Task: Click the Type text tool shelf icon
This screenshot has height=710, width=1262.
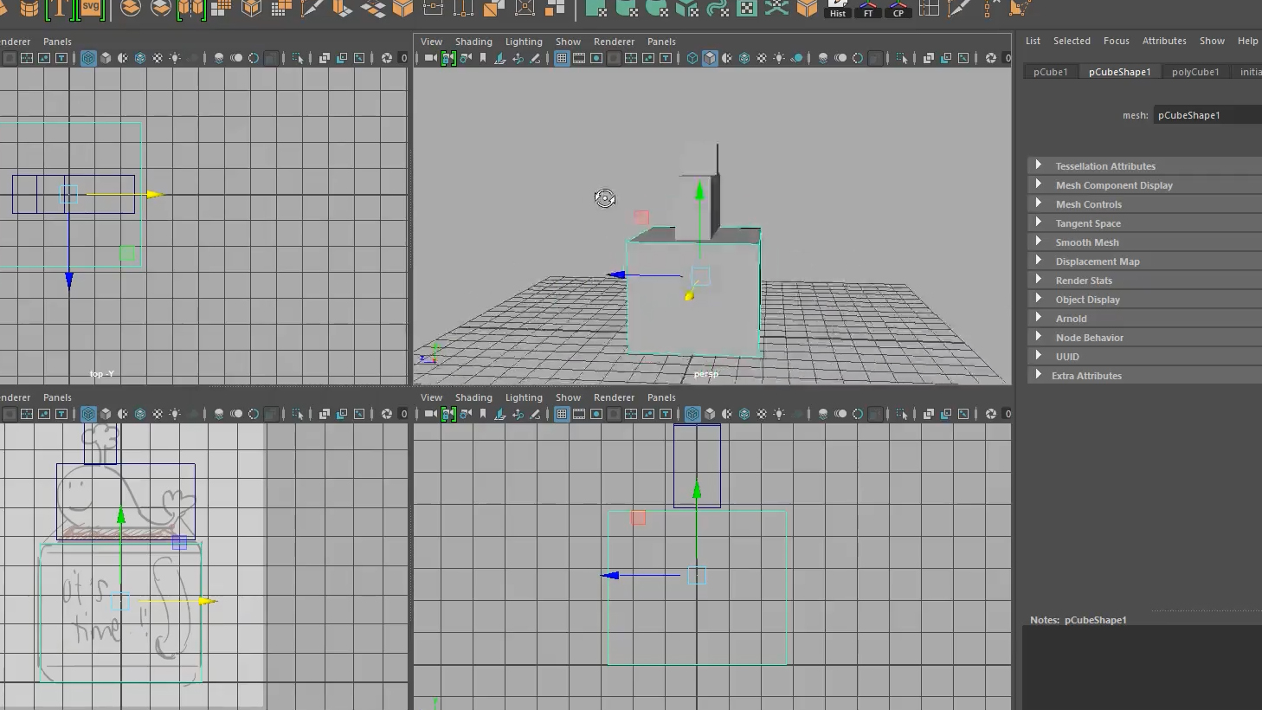Action: 59,9
